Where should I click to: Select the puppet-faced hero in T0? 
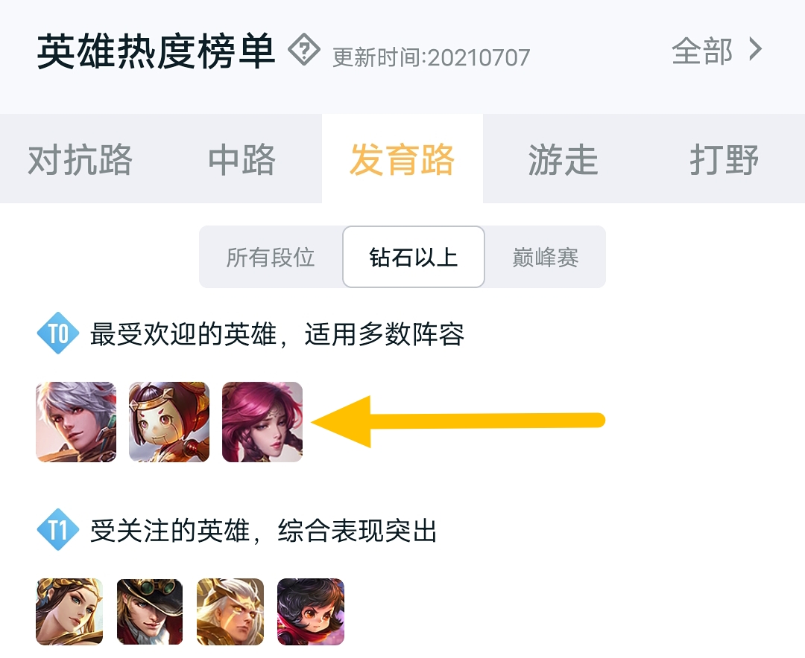click(x=169, y=422)
